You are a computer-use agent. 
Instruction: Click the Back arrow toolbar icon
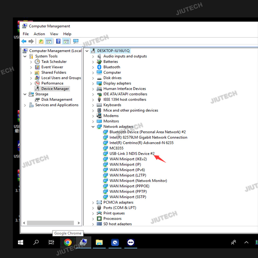coord(24,41)
